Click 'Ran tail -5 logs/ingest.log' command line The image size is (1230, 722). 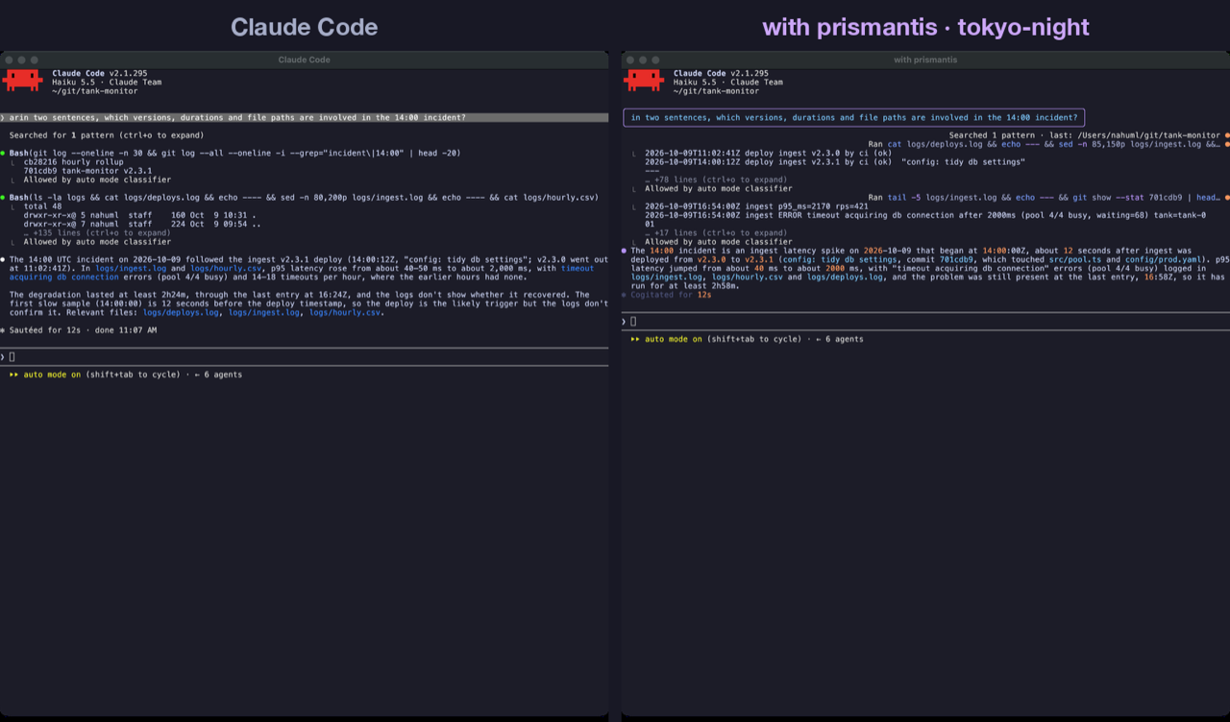coord(1043,197)
